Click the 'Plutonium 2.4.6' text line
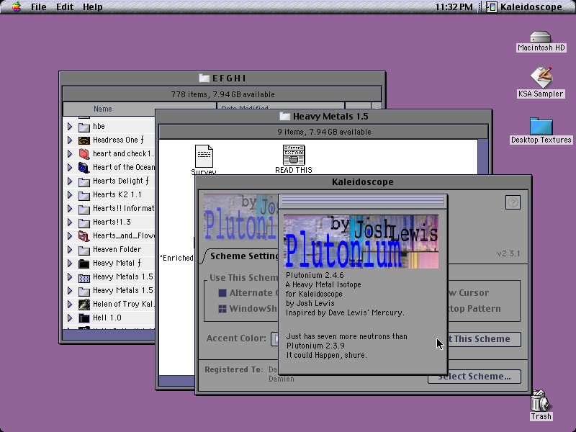The image size is (576, 432). 315,275
